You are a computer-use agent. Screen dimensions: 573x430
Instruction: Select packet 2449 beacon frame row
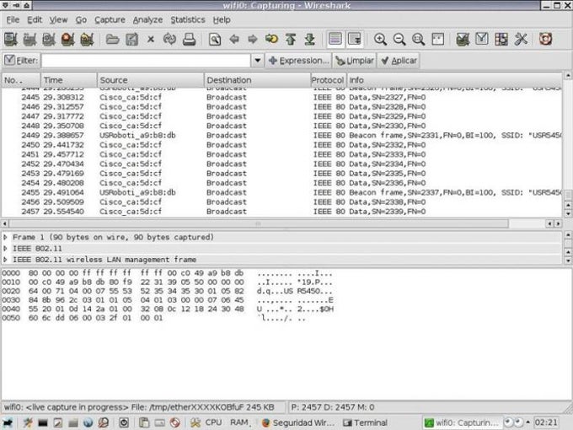[x=281, y=135]
